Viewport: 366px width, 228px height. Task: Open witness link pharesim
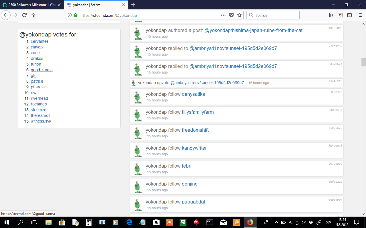point(39,87)
